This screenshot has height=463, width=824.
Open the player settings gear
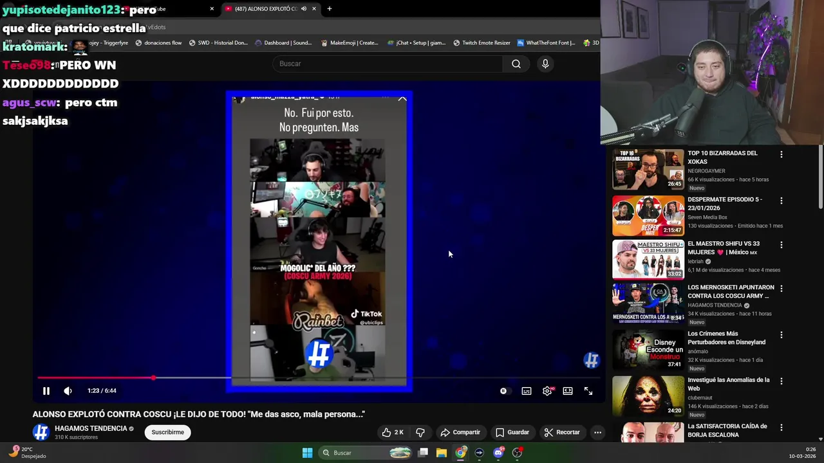547,391
